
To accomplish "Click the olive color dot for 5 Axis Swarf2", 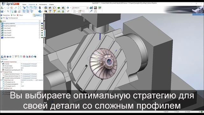I will coord(42,31).
